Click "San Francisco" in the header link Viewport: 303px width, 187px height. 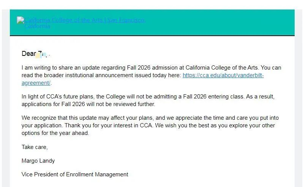(126, 20)
